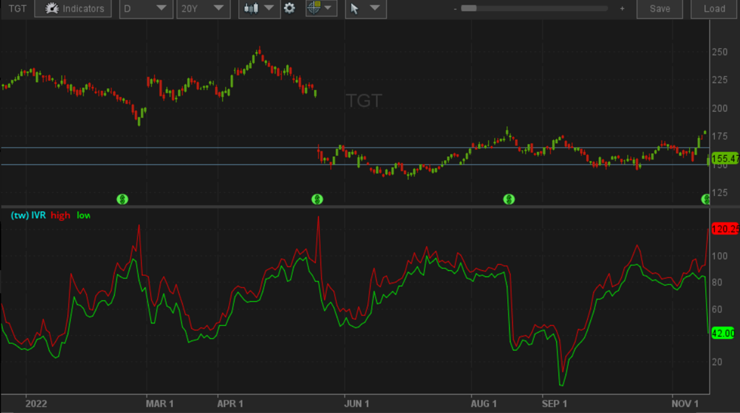
Task: Click the APR 1 date axis label
Action: (x=230, y=404)
